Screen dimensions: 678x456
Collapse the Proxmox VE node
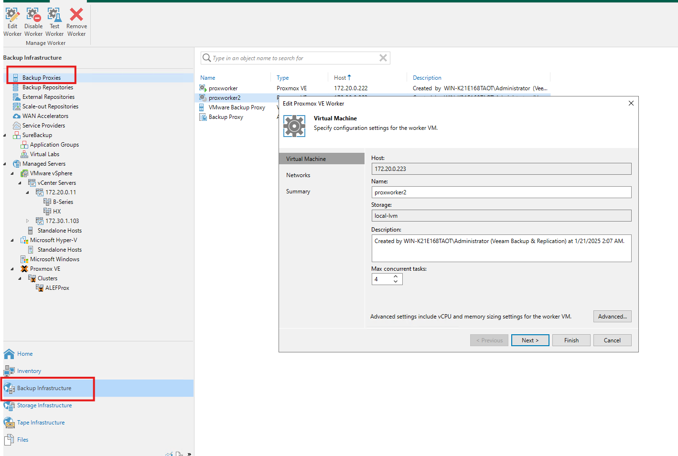pyautogui.click(x=12, y=269)
